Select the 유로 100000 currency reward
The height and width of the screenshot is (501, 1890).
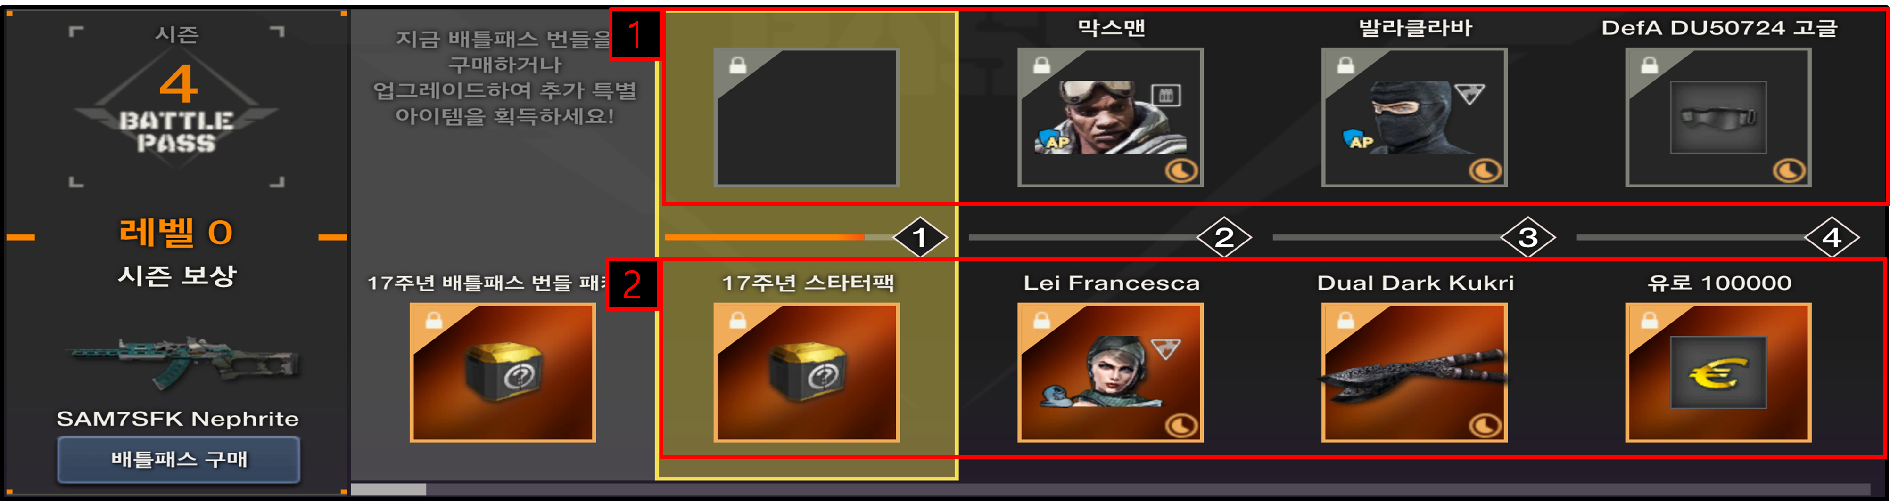[1717, 372]
